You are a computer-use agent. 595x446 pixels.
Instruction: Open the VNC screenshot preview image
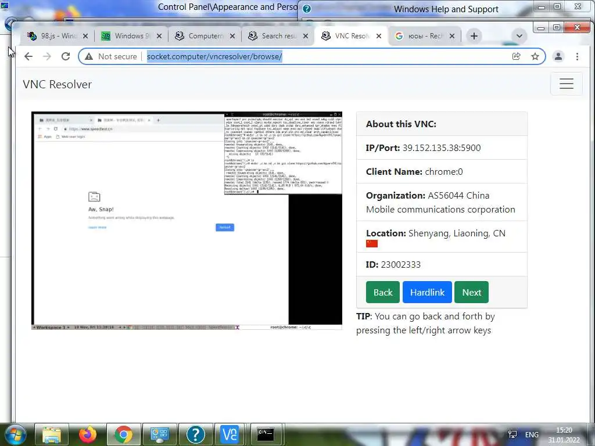[x=187, y=220]
